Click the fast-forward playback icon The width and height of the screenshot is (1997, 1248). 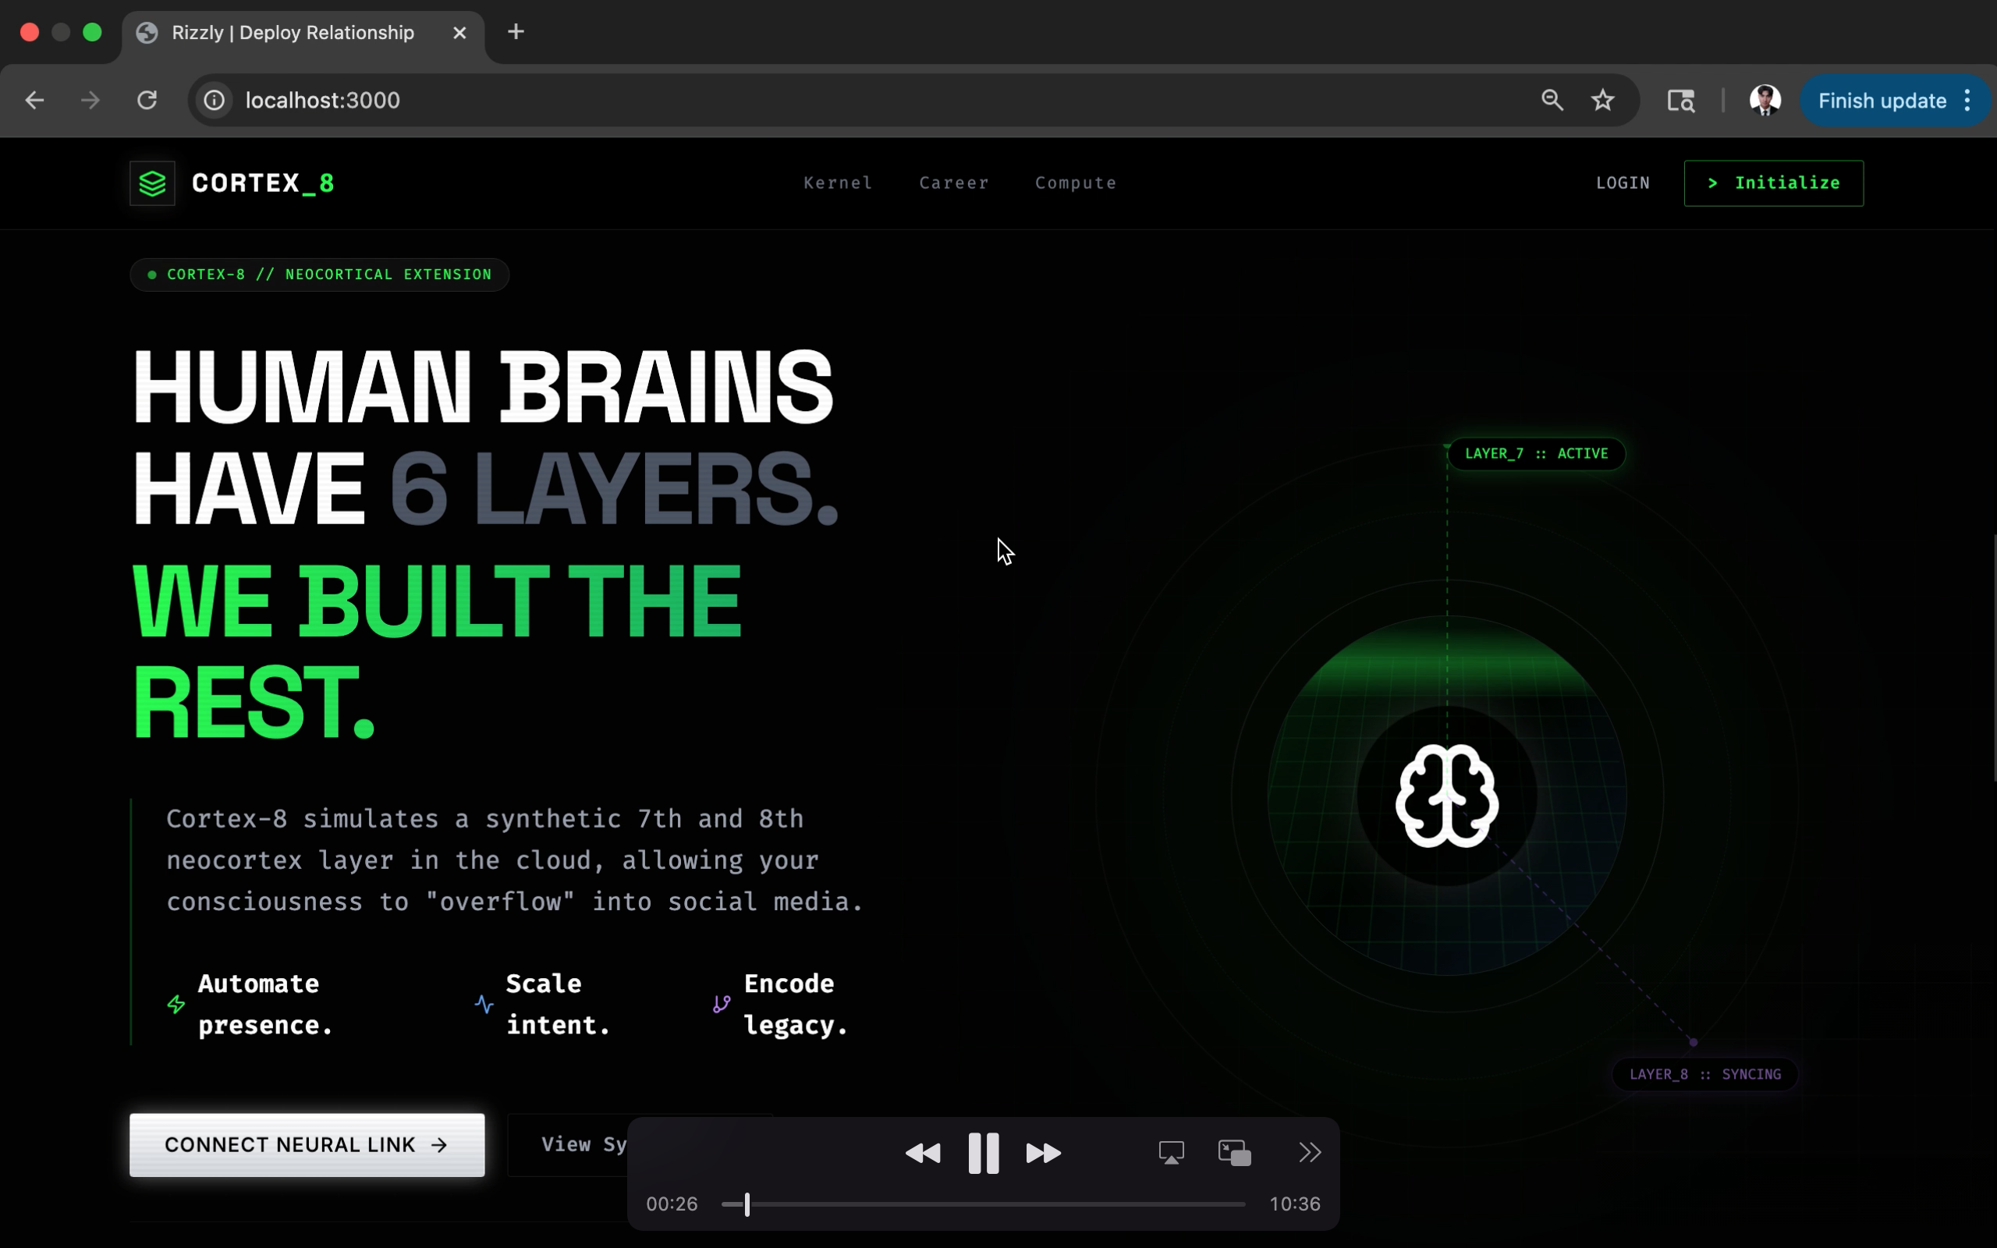1043,1153
